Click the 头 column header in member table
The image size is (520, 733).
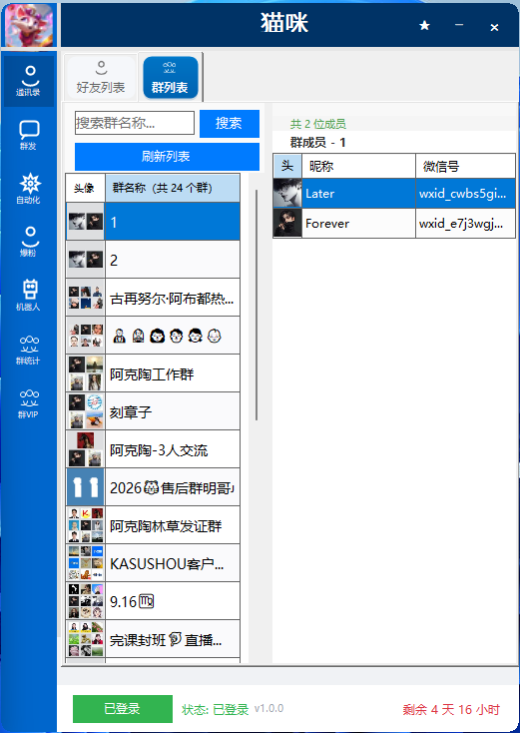(287, 166)
